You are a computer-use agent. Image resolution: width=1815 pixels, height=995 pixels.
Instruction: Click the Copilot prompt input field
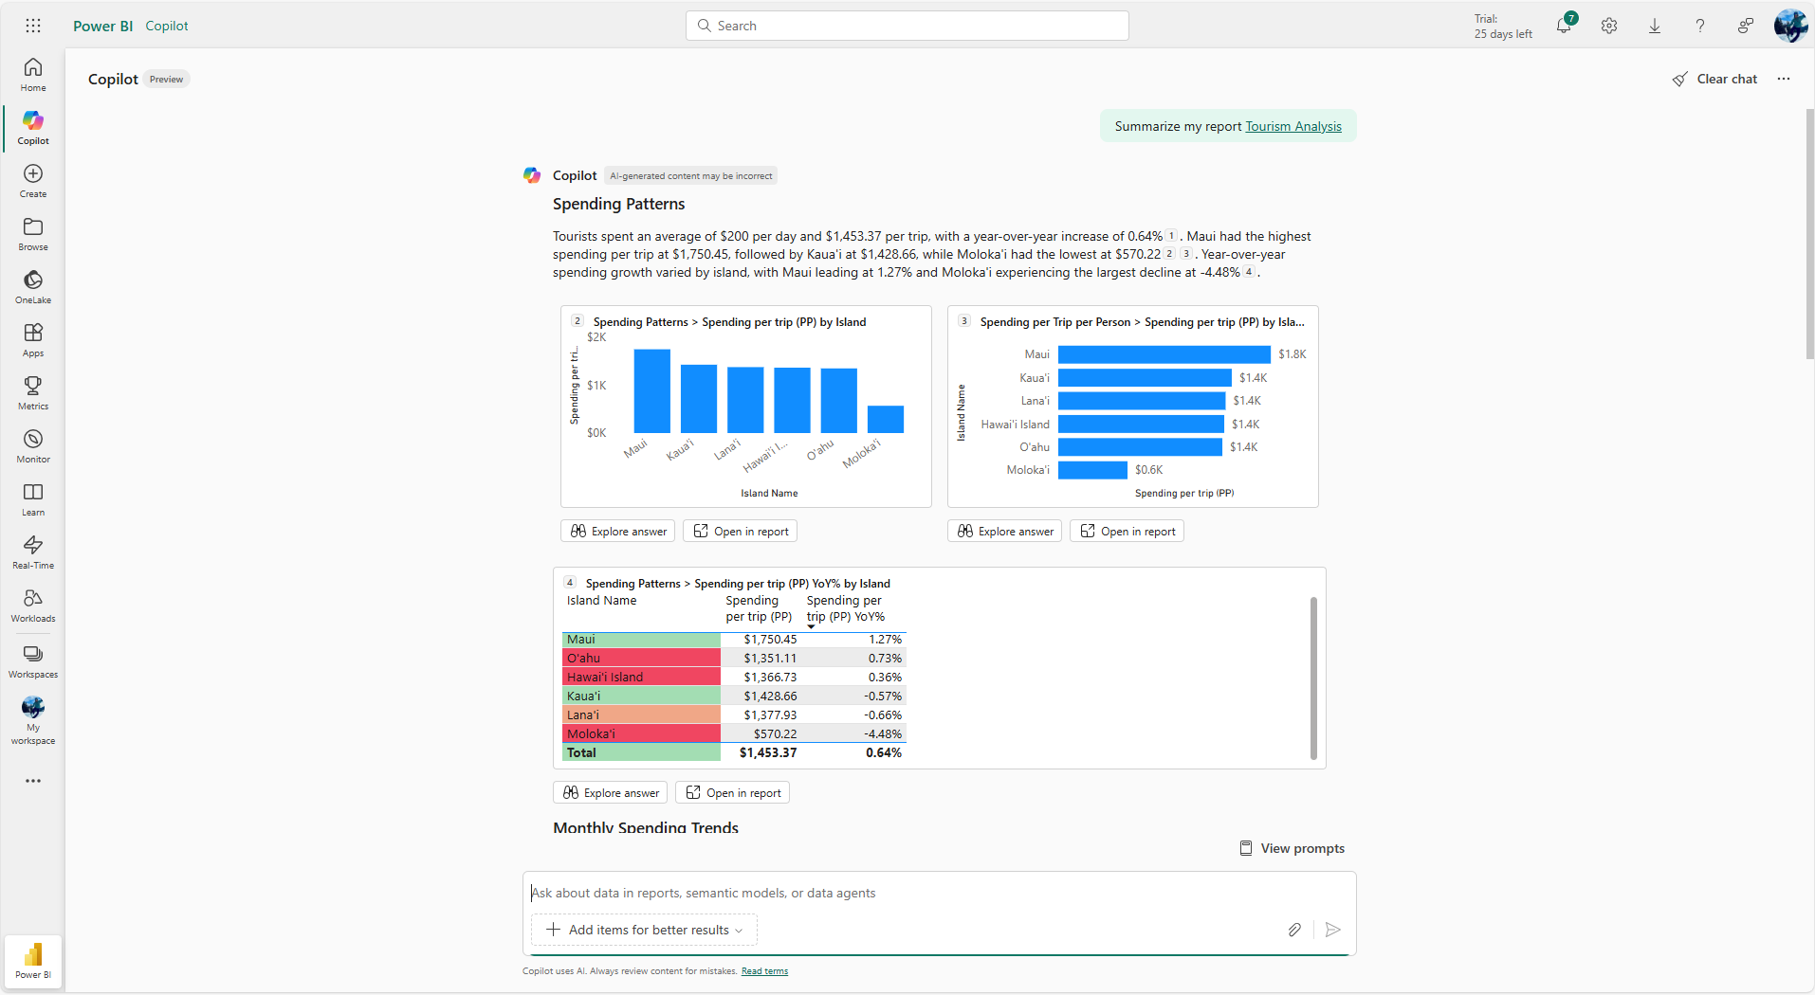click(939, 893)
